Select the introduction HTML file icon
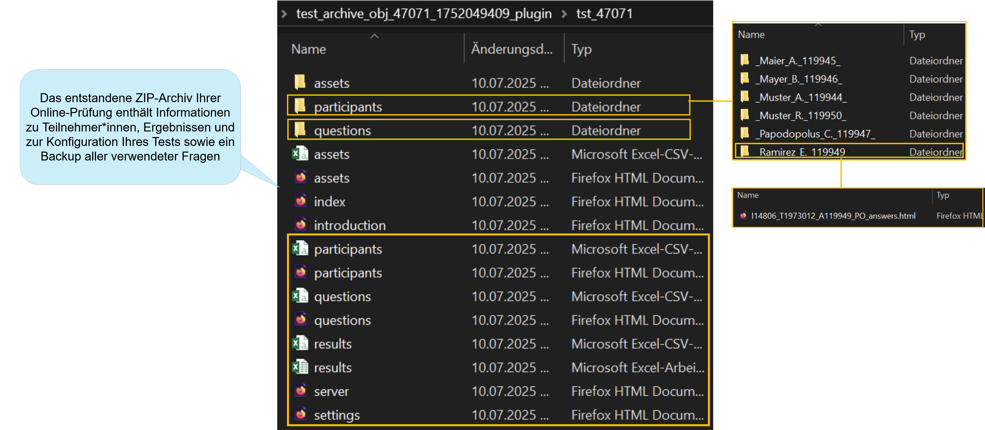This screenshot has width=985, height=430. pos(301,225)
